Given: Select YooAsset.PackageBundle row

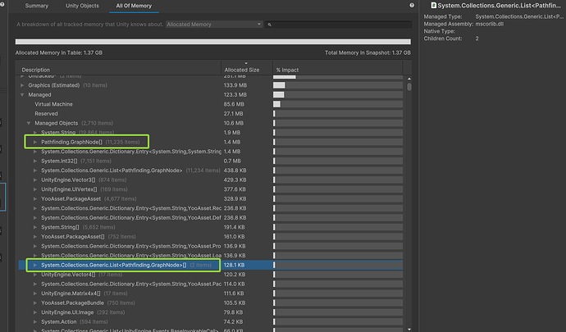Looking at the screenshot, I should 209,303.
